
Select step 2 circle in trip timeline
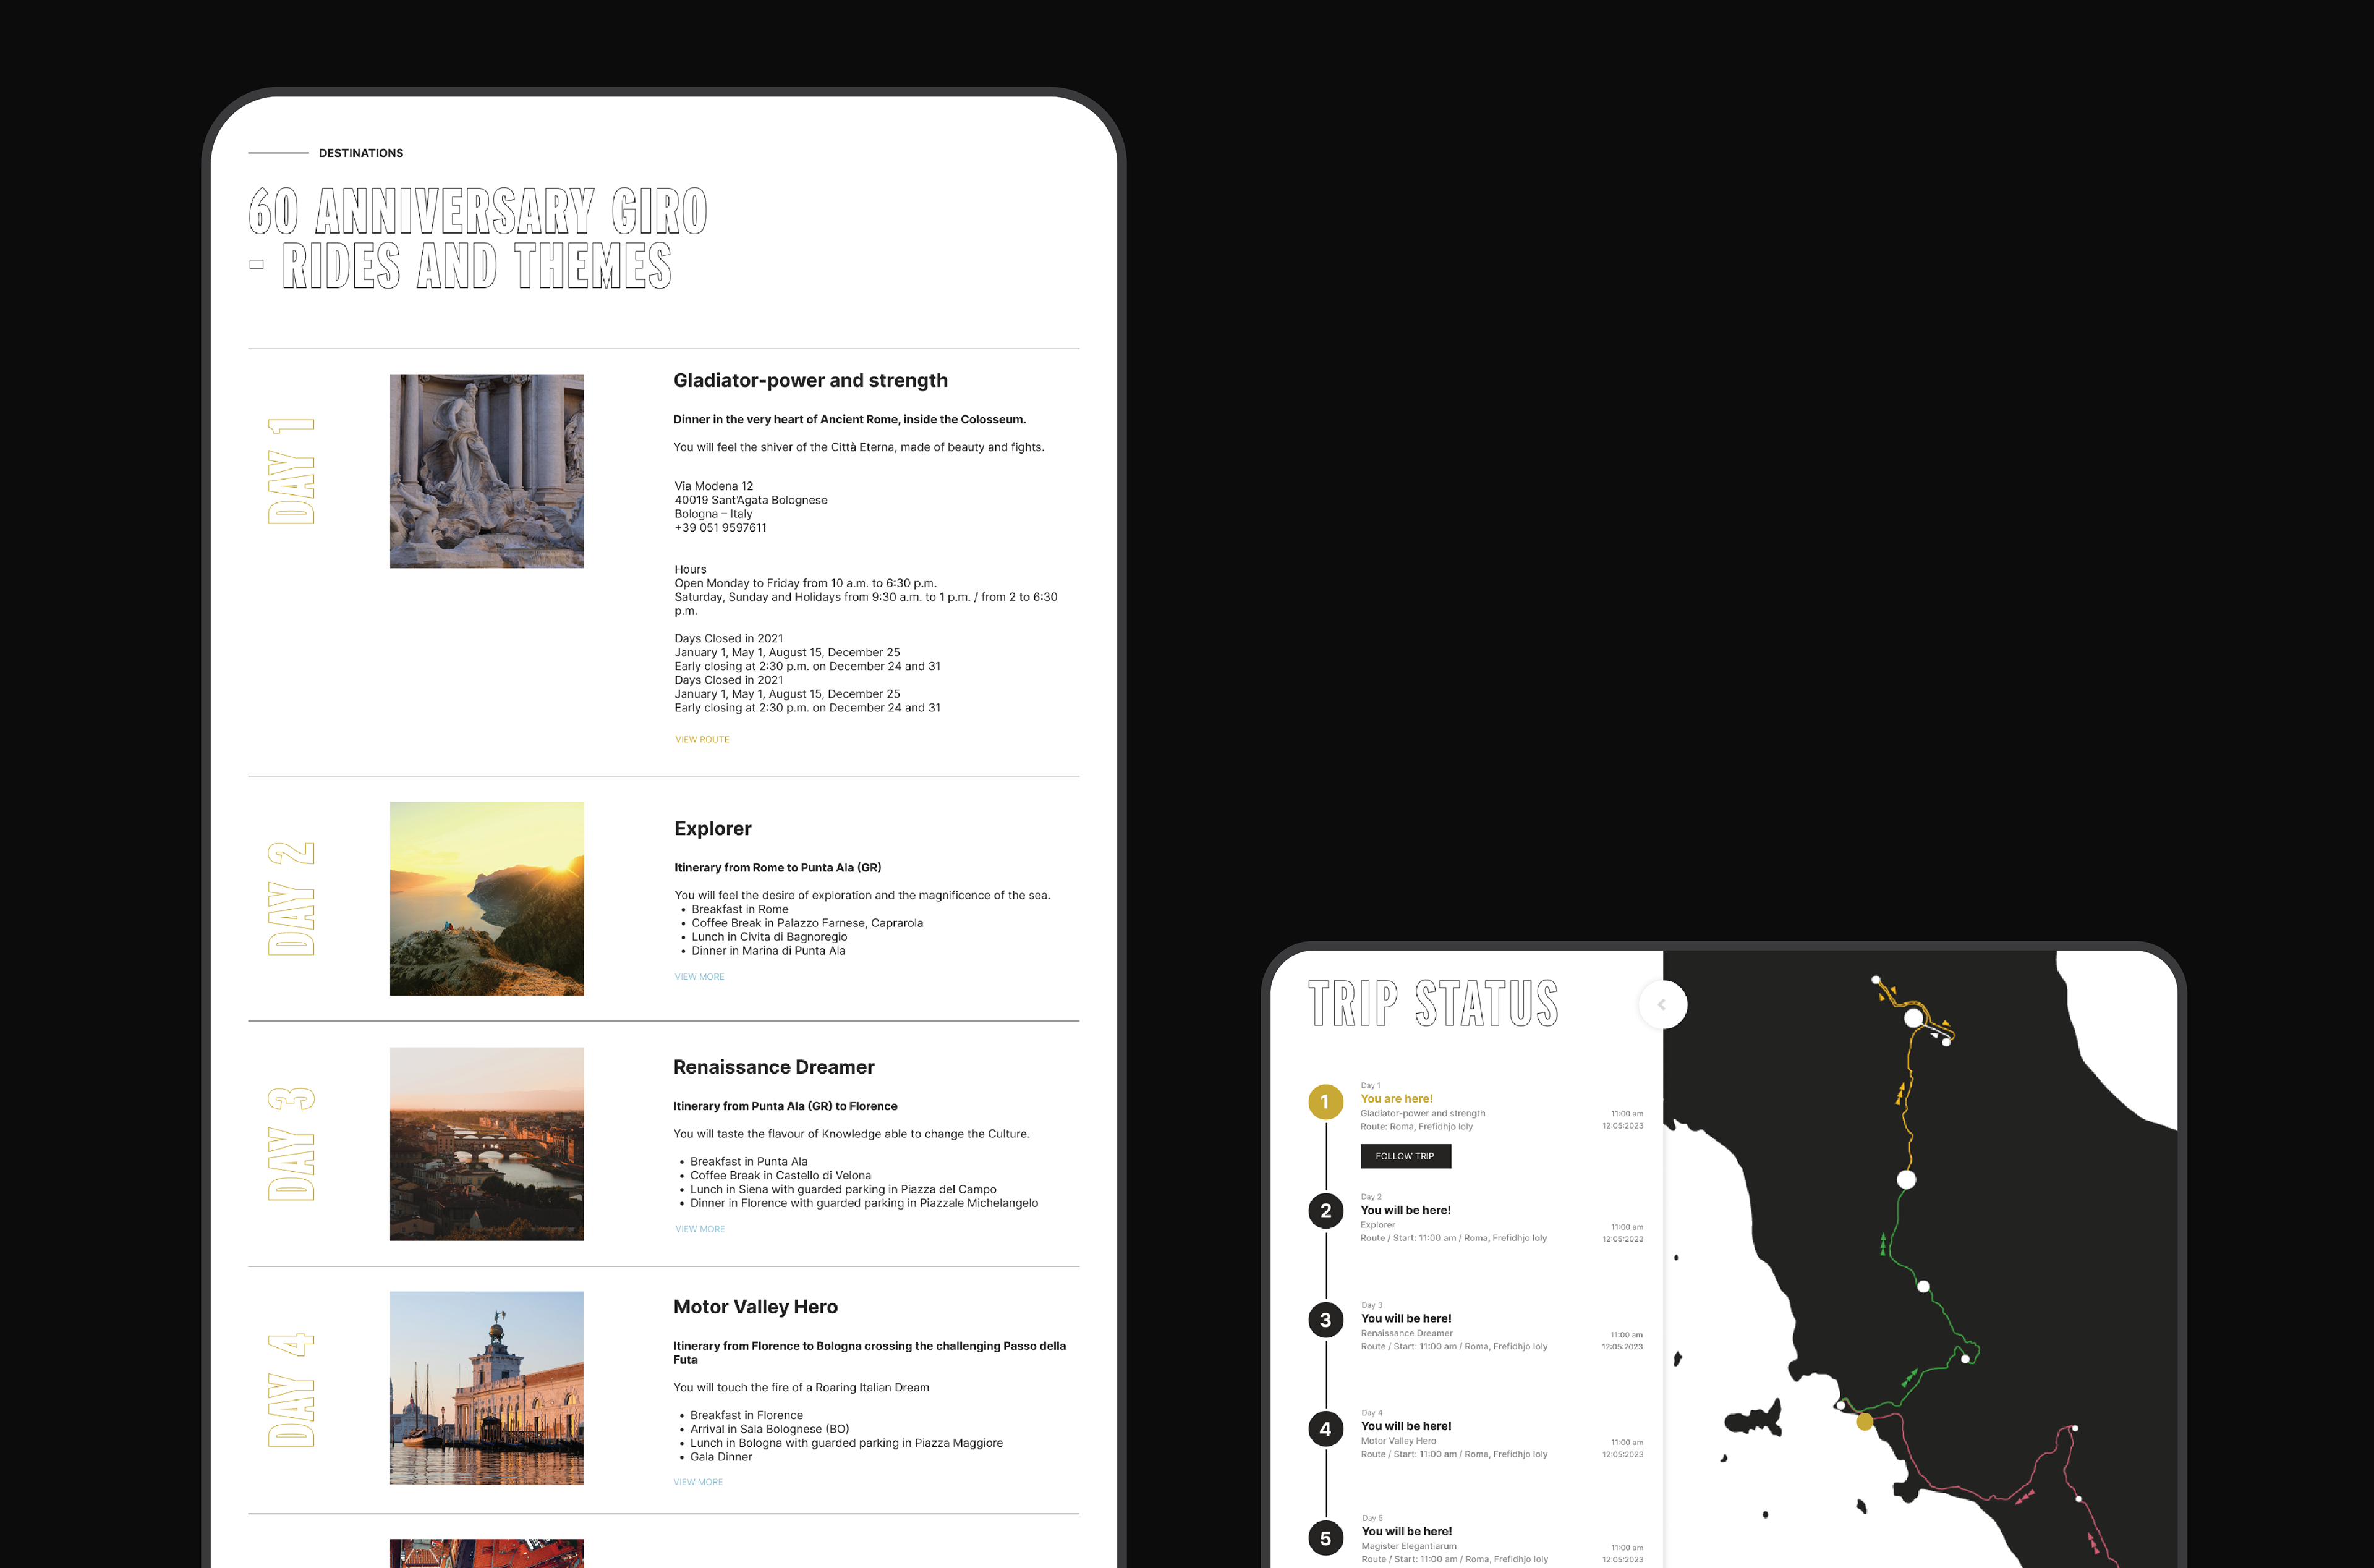[x=1325, y=1211]
